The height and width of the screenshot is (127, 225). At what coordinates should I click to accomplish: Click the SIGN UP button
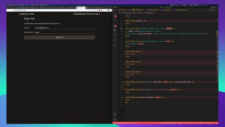pos(59,37)
